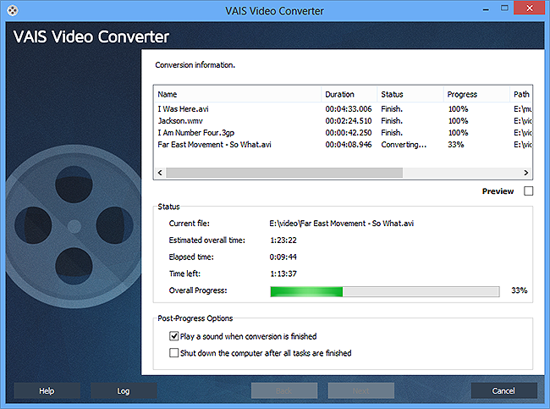Click the elapsed time 0:09:44
Viewport: 550px width, 409px height.
pos(283,257)
